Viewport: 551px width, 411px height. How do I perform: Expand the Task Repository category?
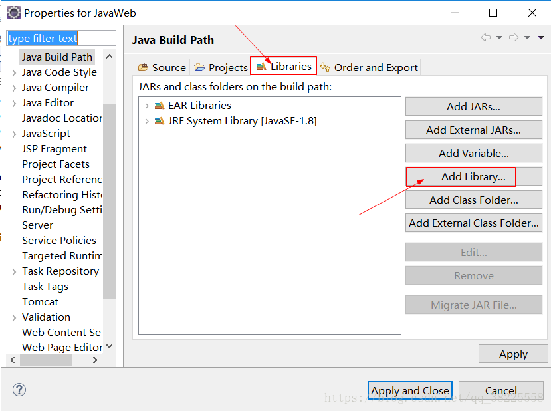coord(14,272)
